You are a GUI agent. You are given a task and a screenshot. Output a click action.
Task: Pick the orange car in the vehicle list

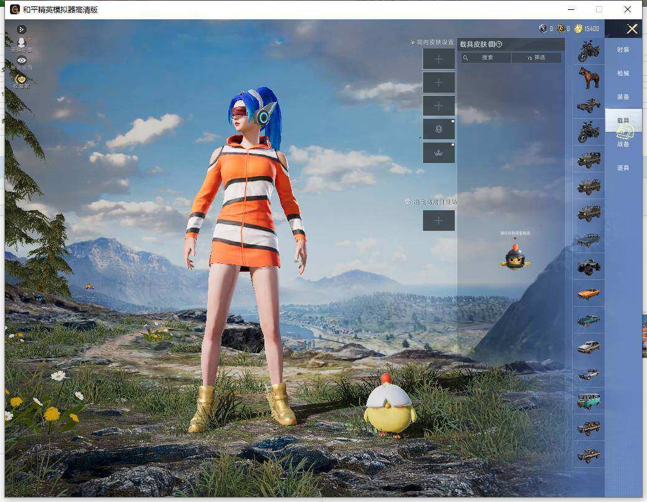click(x=589, y=294)
